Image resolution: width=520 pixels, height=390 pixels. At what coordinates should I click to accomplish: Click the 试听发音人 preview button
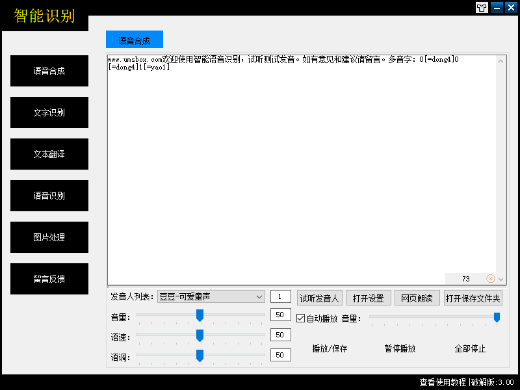tap(319, 297)
